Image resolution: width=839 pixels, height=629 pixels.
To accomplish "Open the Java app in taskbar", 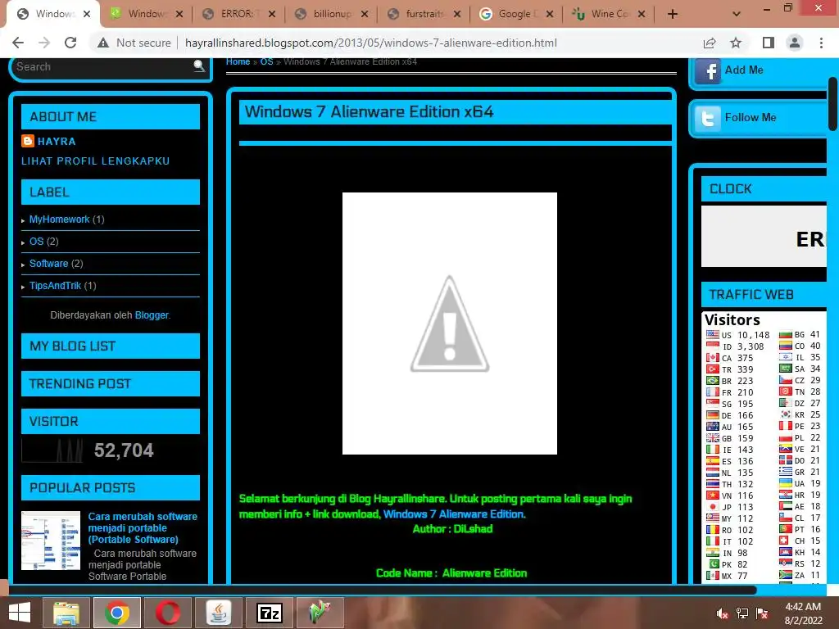I will (x=218, y=613).
